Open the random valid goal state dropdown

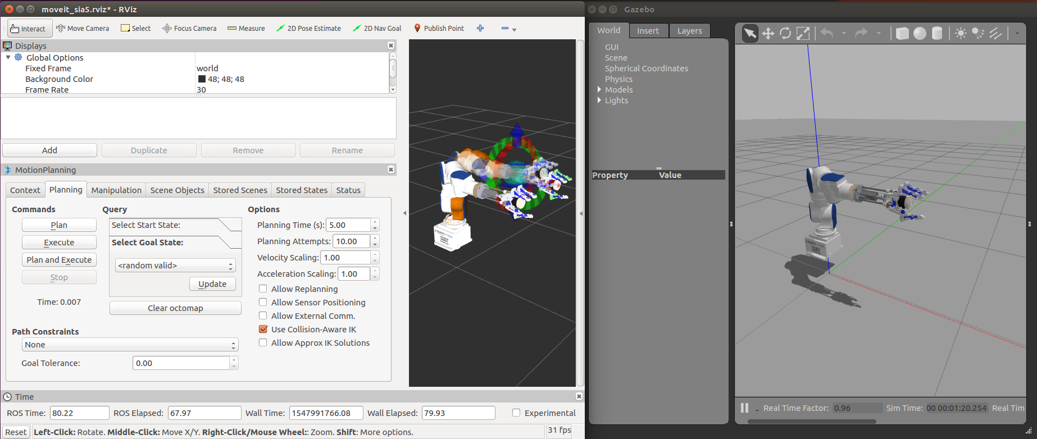coord(175,266)
